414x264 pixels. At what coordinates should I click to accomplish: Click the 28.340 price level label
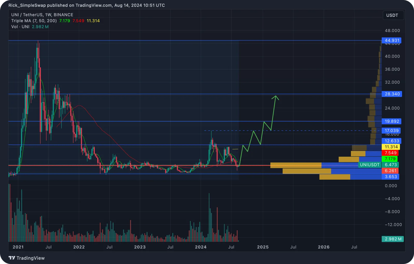[x=392, y=94]
